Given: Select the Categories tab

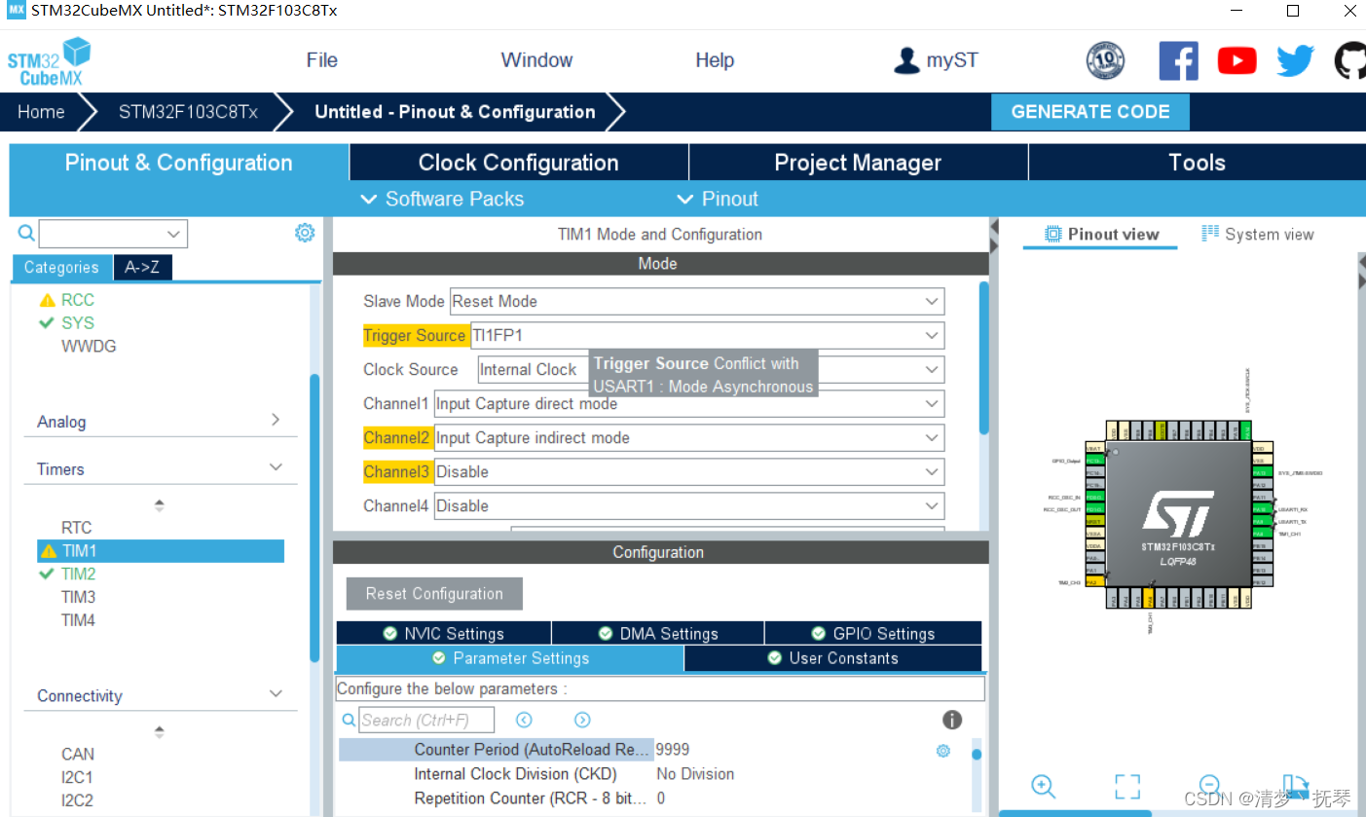Looking at the screenshot, I should coord(61,268).
